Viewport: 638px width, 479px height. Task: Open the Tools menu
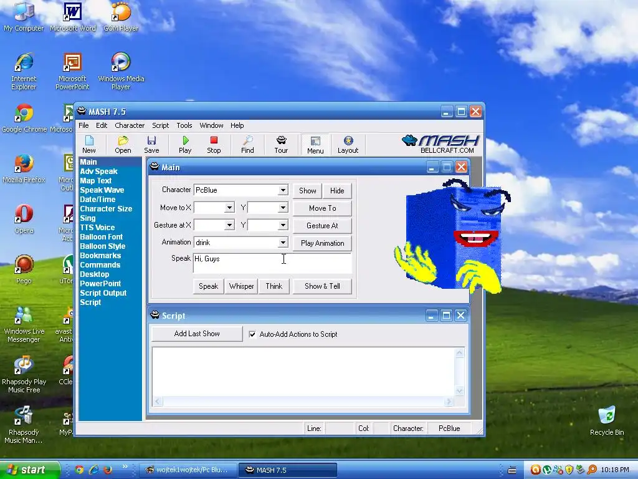pyautogui.click(x=184, y=125)
